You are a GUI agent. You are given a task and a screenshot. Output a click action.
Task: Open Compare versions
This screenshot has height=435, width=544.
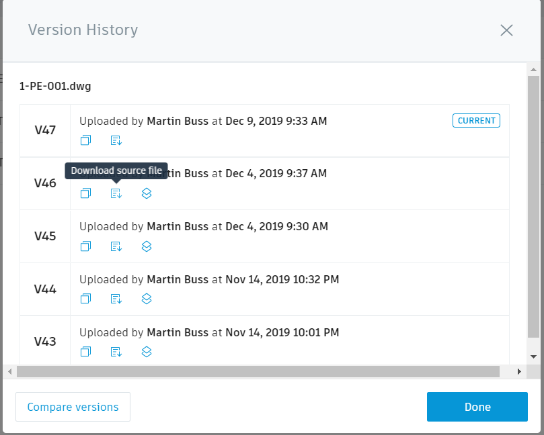(x=72, y=407)
